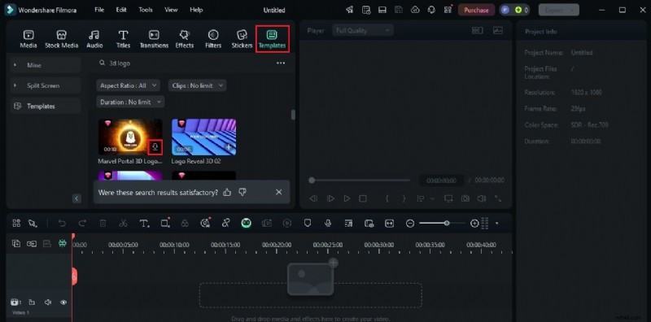Viewport: 651px width, 322px height.
Task: Open the View menu
Action: (x=171, y=10)
